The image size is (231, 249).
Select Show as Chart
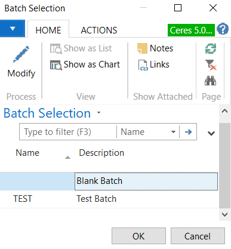pos(85,64)
